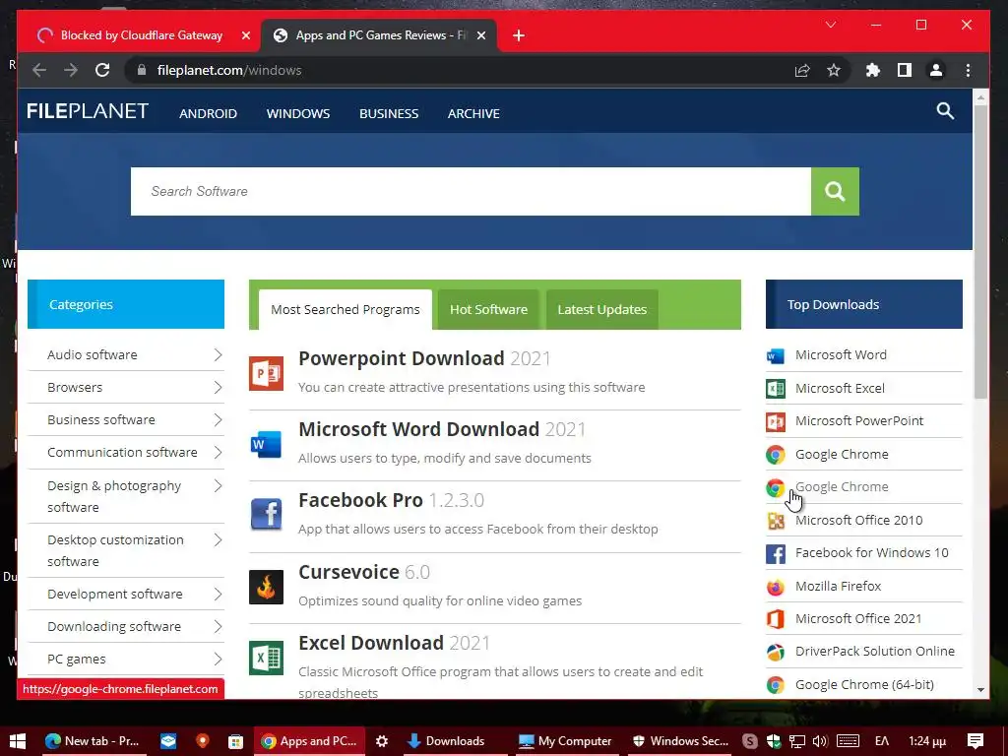Click DriverPack Solution Online icon
Viewport: 1008px width, 756px height.
pyautogui.click(x=776, y=652)
